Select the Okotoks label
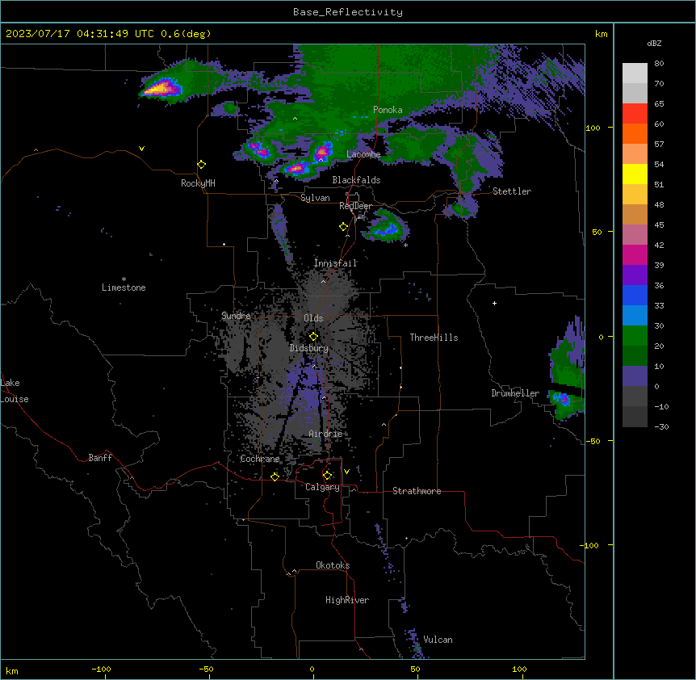 click(x=333, y=565)
